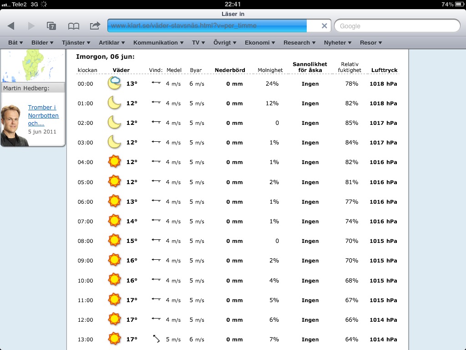466x350 pixels.
Task: Tap the 13:00 time cell
Action: point(85,339)
